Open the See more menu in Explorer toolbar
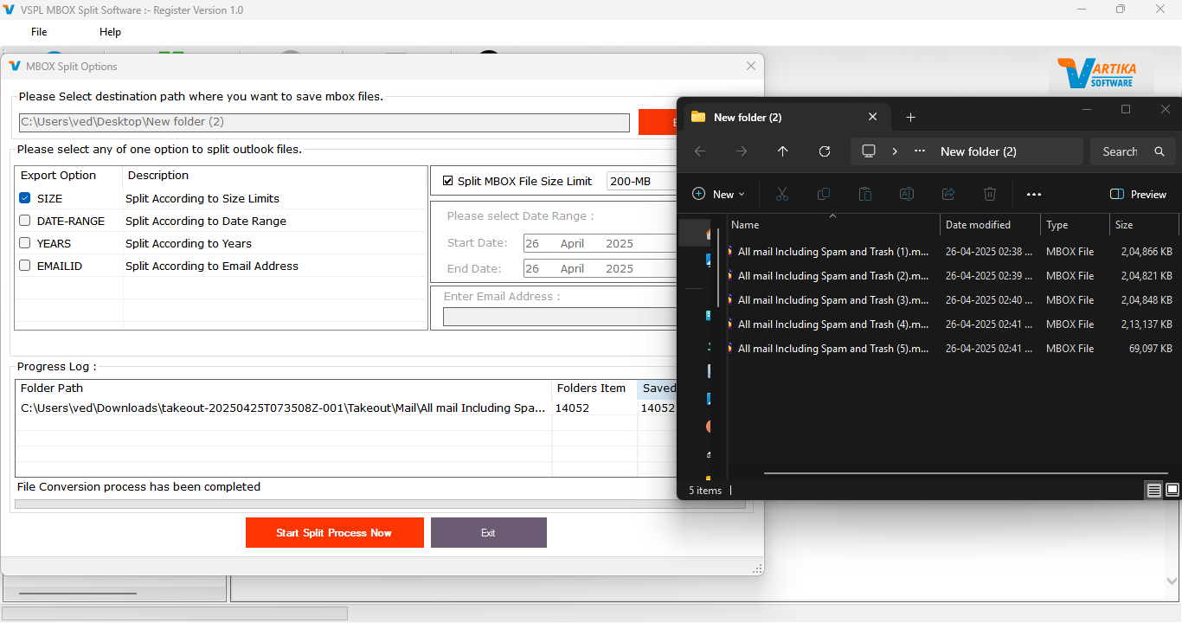This screenshot has width=1182, height=623. (1034, 195)
